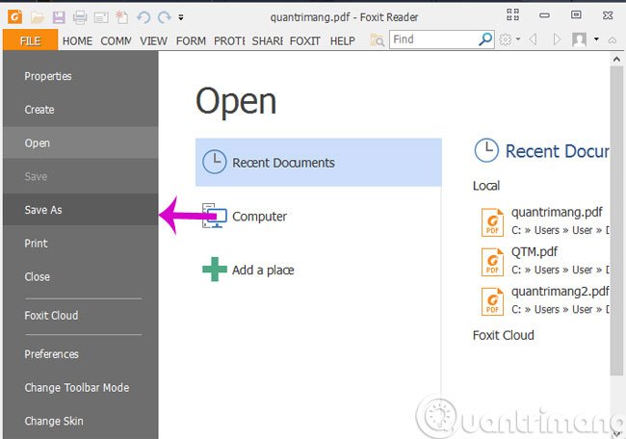The height and width of the screenshot is (439, 626).
Task: Redo the last action
Action: click(x=164, y=17)
